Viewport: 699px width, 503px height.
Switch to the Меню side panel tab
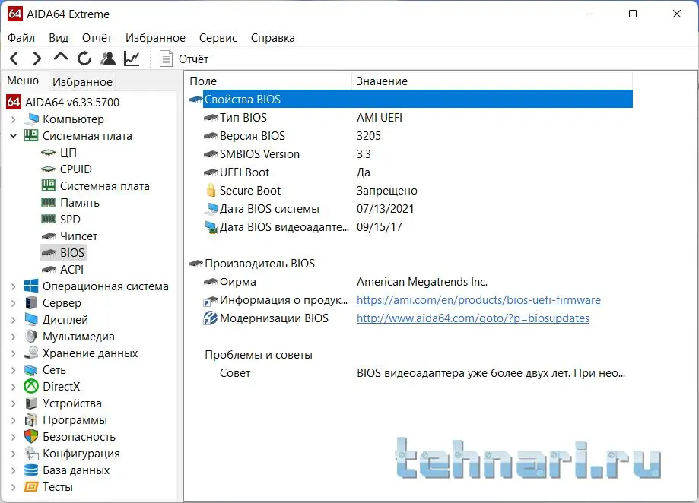tap(23, 81)
